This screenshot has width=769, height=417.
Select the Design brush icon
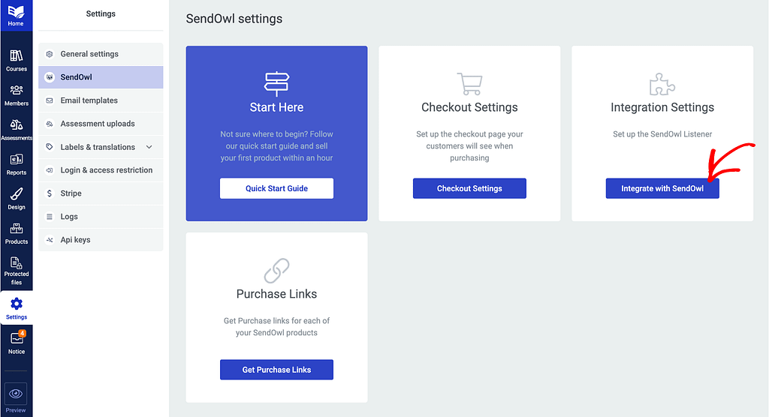point(17,199)
